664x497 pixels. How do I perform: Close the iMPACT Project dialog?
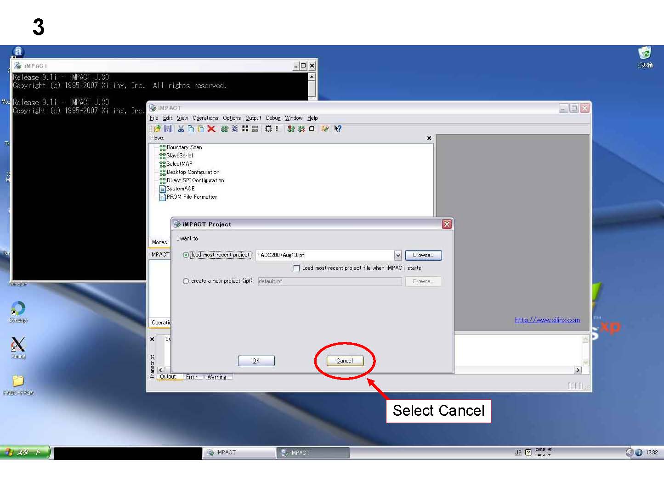[x=447, y=224]
